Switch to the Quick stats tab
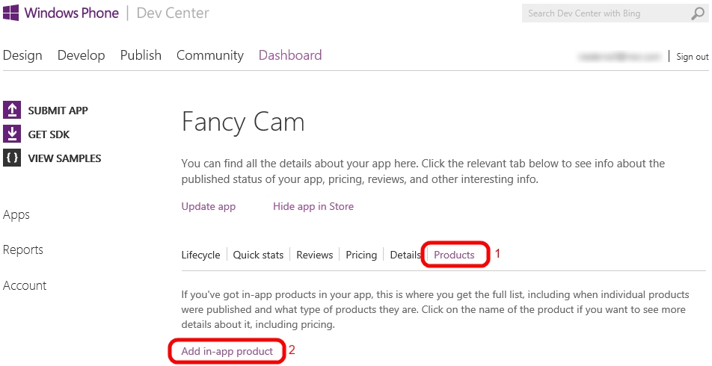The height and width of the screenshot is (366, 712). pos(258,255)
